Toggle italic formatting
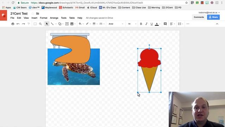 click(146, 24)
